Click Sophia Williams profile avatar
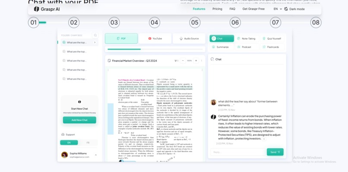The width and height of the screenshot is (348, 172). coord(65,155)
